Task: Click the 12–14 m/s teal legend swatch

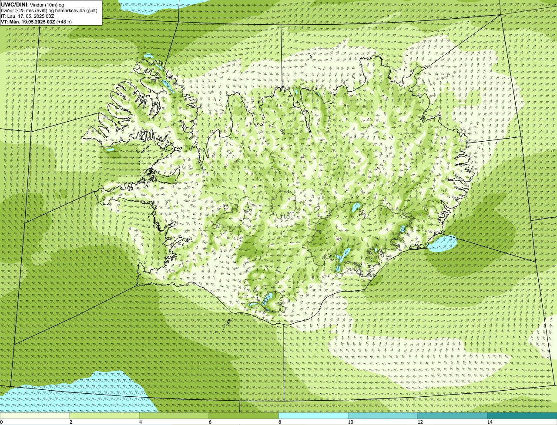Action: pos(453,416)
